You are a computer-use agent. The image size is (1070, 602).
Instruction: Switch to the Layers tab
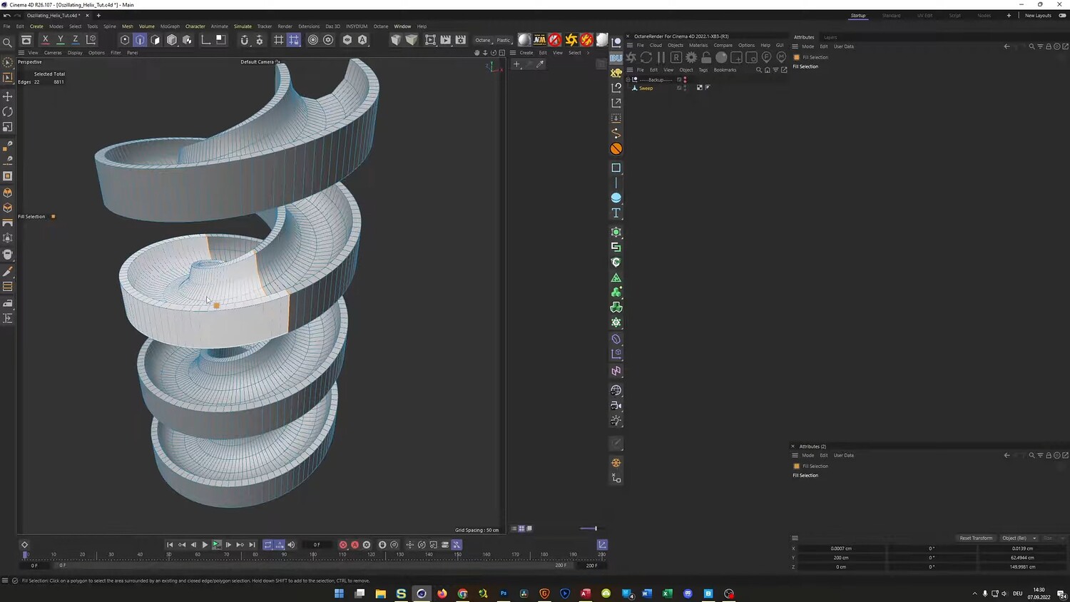coord(830,37)
